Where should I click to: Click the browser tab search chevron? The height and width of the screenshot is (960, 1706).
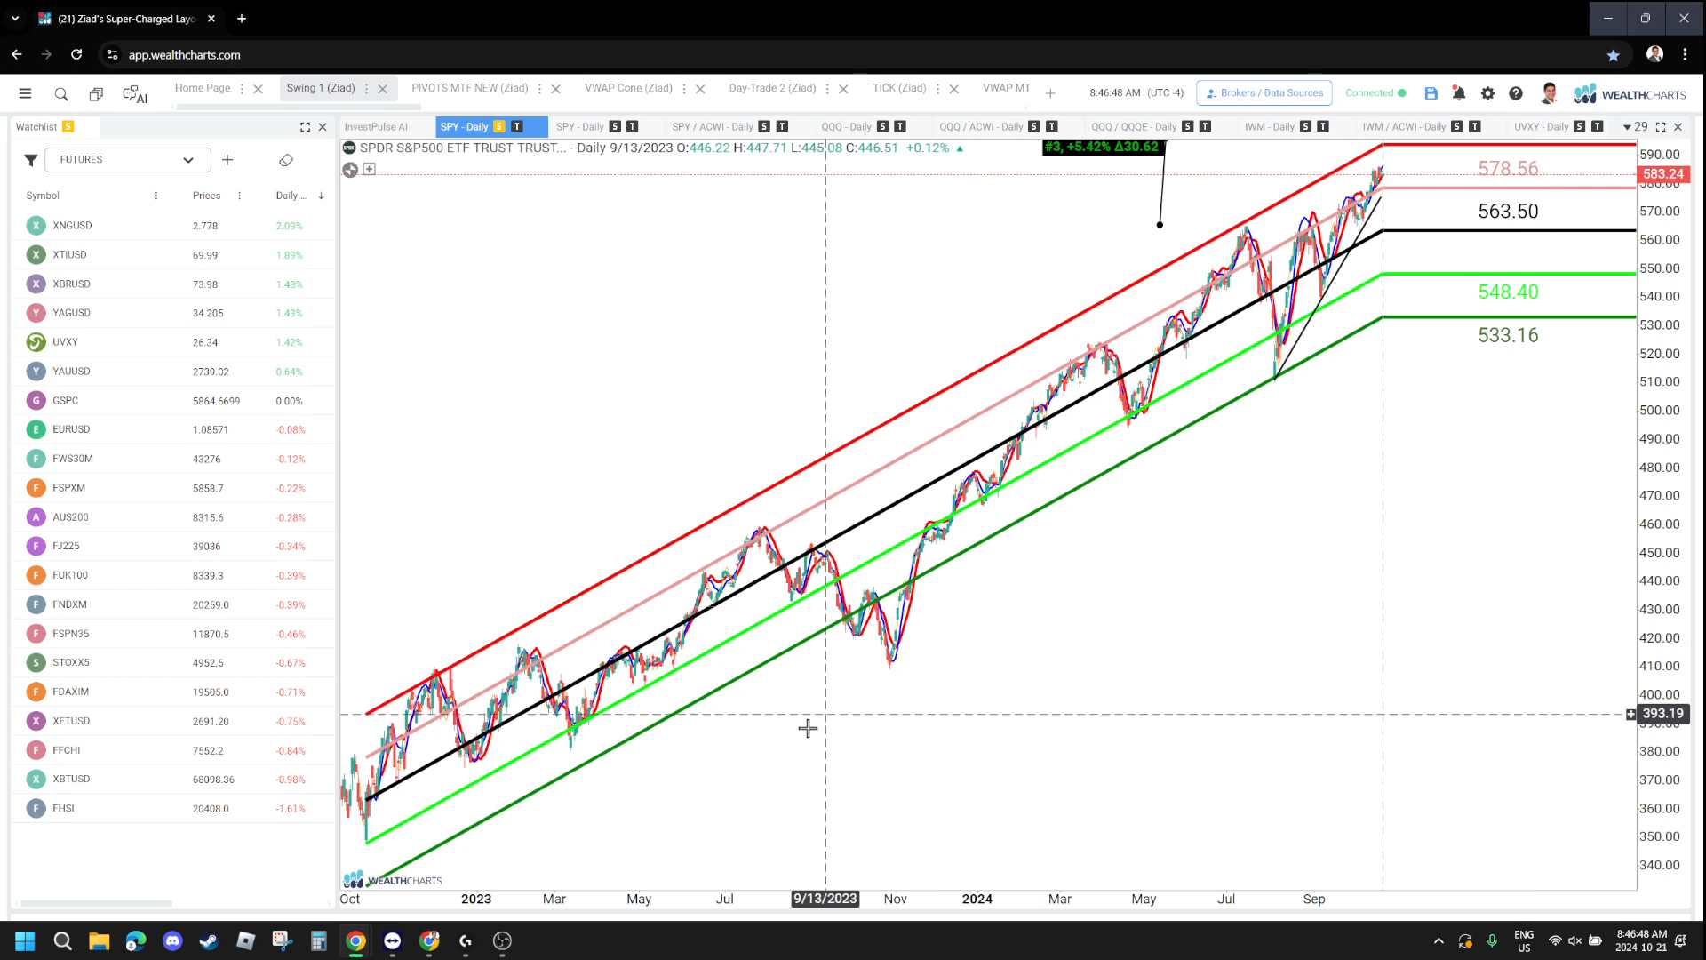point(15,18)
